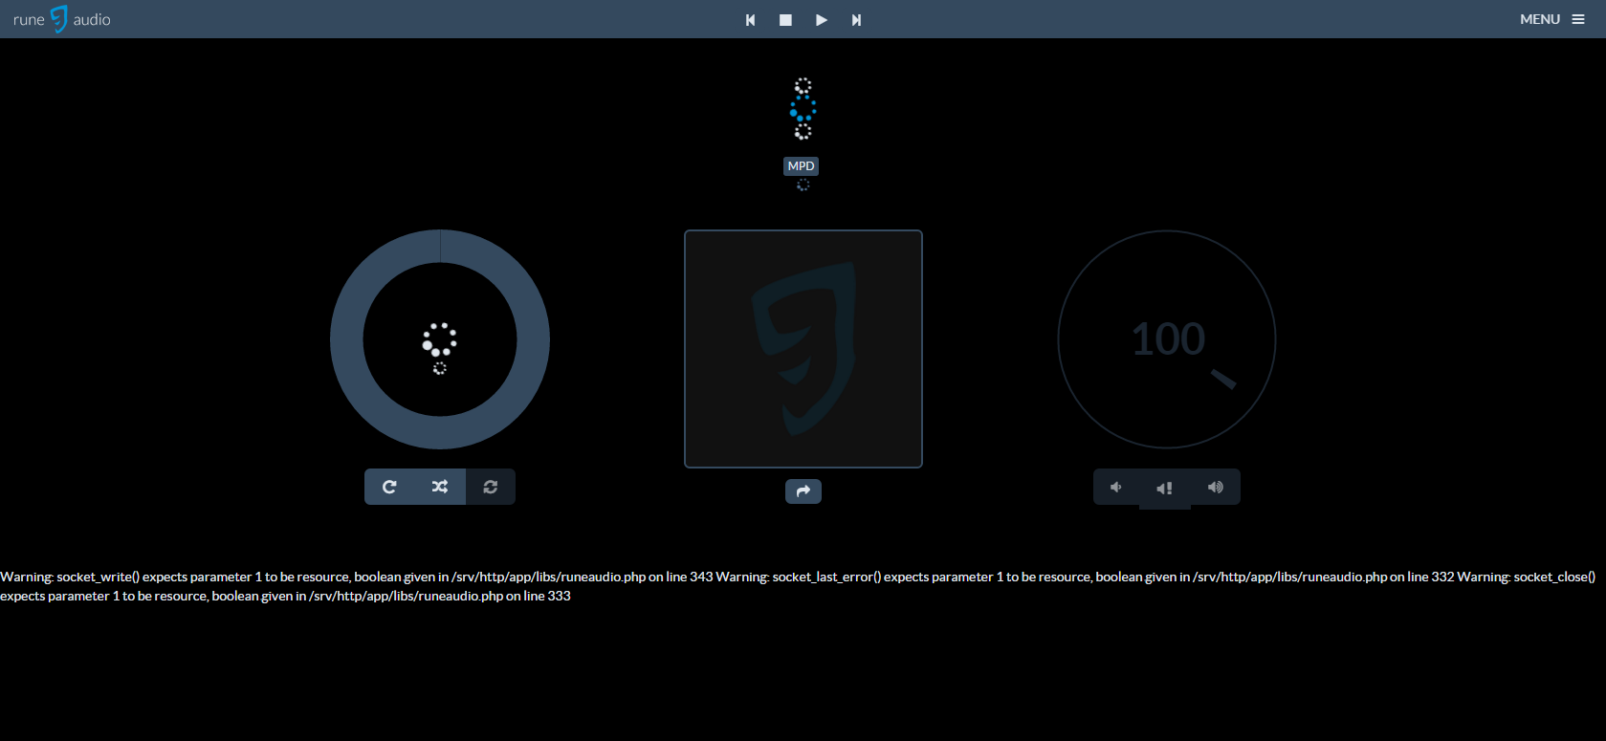Stop playback
1606x741 pixels.
(x=785, y=20)
